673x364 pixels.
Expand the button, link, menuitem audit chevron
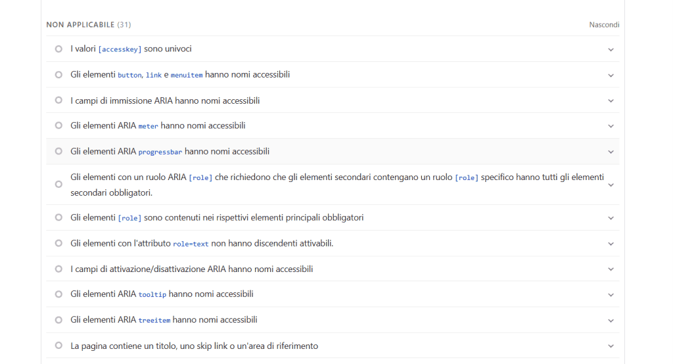click(x=611, y=76)
